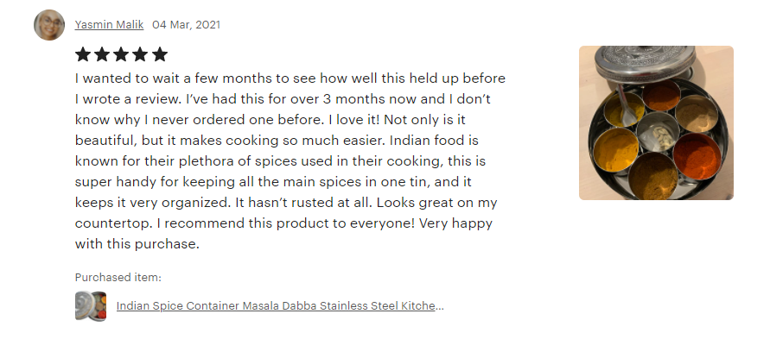770x339 pixels.
Task: Click the red chili powder bowl in photo
Action: click(697, 156)
